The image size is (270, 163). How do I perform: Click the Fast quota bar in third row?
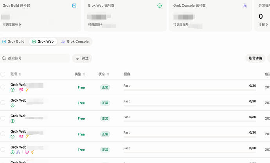[190, 122]
